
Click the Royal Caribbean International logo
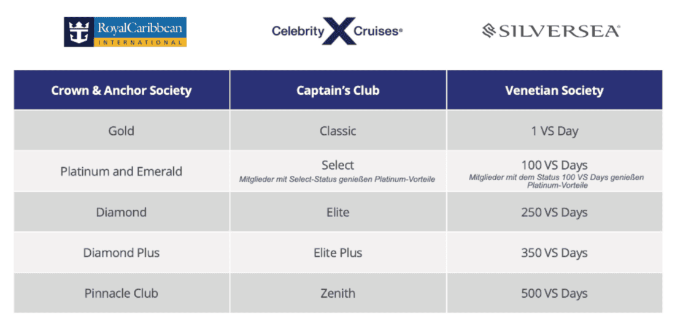pos(125,32)
